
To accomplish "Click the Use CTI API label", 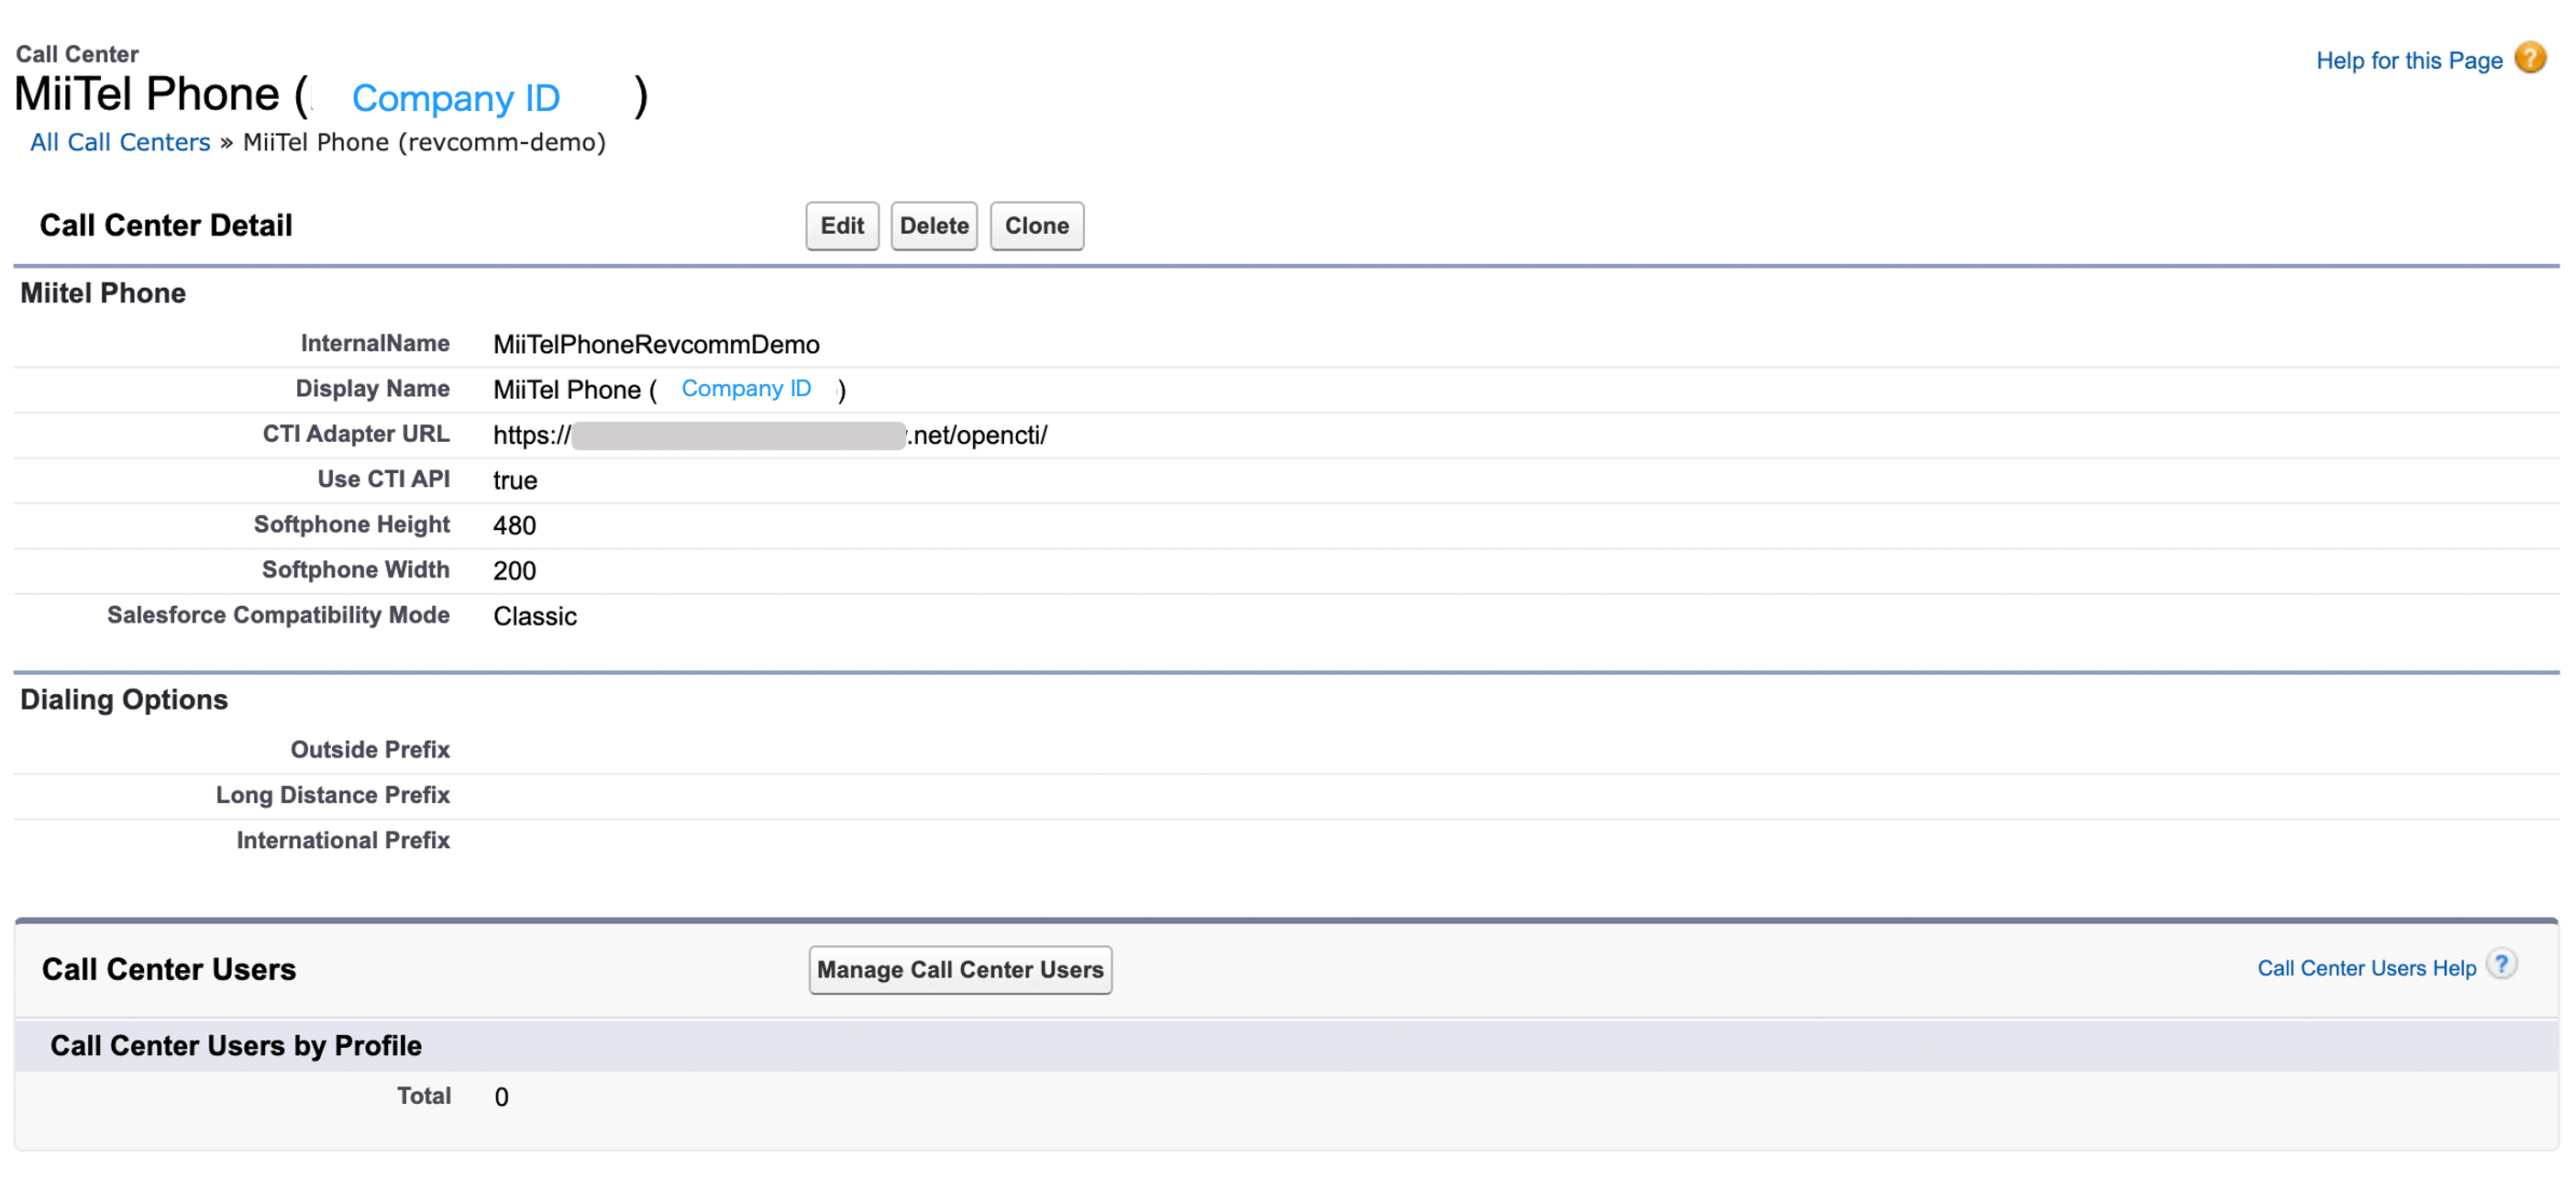I will 383,479.
